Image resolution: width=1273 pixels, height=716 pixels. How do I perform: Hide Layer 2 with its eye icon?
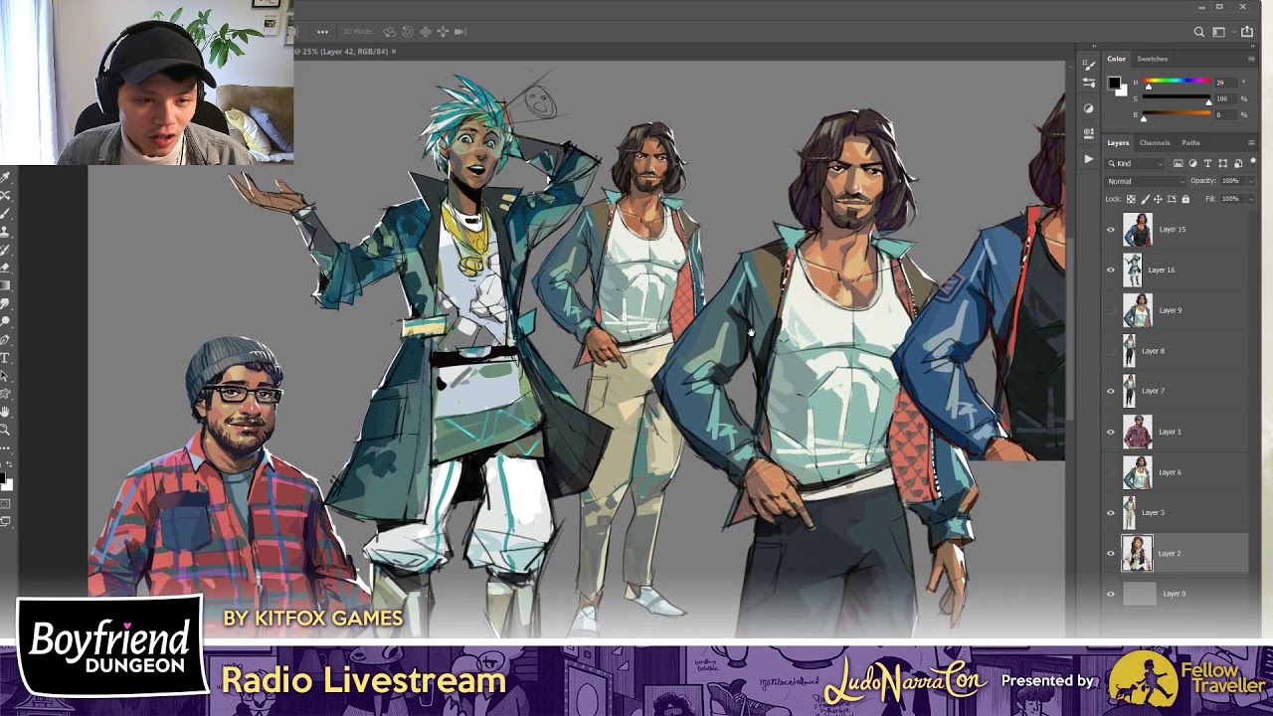click(x=1111, y=554)
